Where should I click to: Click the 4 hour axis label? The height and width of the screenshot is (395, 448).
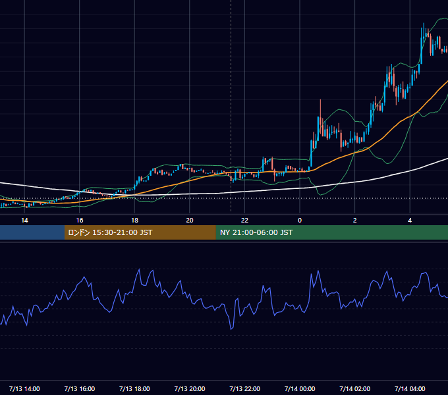(x=410, y=221)
